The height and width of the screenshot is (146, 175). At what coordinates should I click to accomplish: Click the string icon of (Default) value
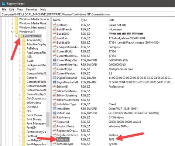coord(54,25)
